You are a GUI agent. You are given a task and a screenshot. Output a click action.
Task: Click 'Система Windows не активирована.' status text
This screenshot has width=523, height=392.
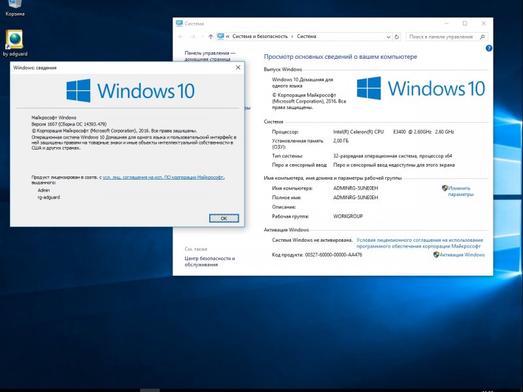click(312, 240)
